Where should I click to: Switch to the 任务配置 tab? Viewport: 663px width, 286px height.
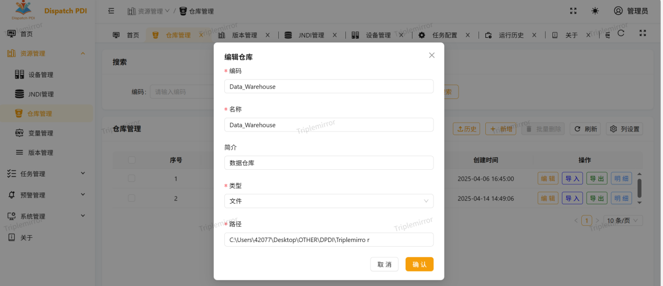[x=445, y=35]
